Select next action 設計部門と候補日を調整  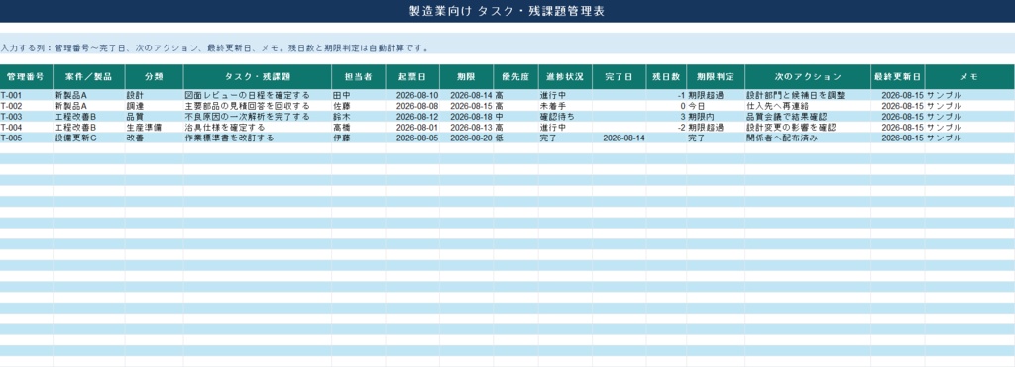(x=807, y=95)
